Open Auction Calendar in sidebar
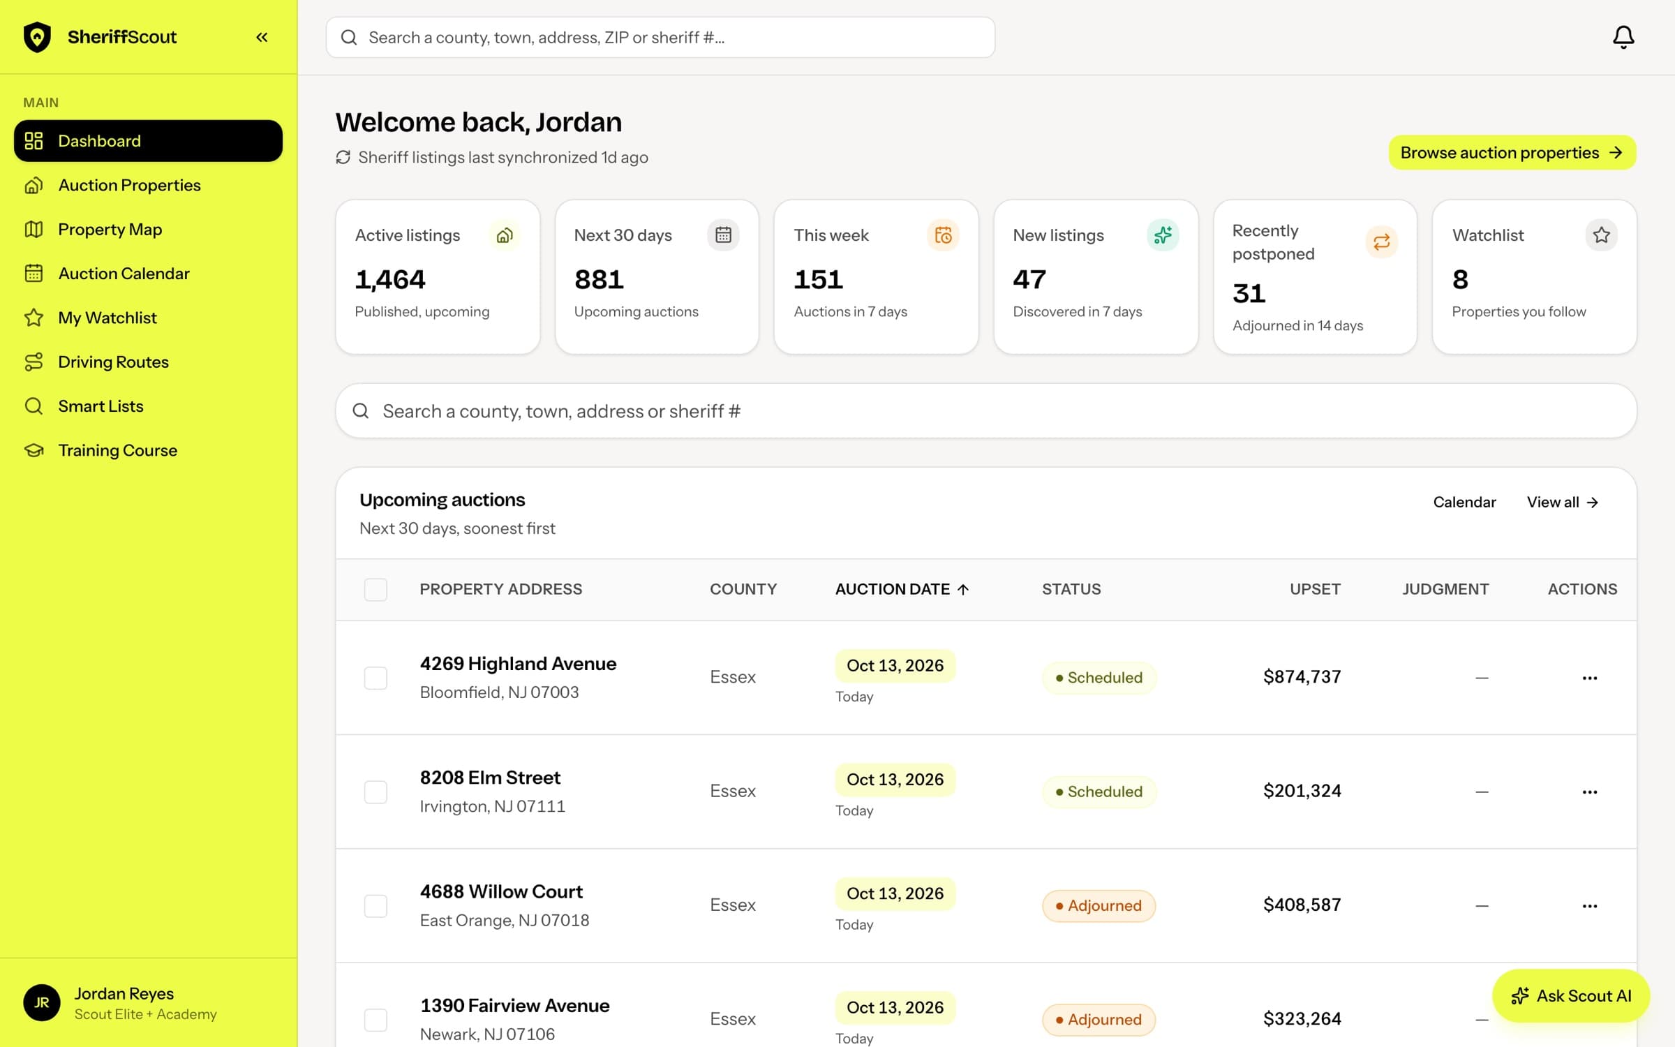This screenshot has width=1675, height=1047. [x=148, y=274]
